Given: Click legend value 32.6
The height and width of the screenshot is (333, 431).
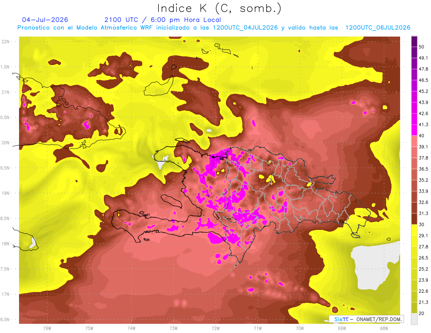Looking at the screenshot, I should click(423, 202).
